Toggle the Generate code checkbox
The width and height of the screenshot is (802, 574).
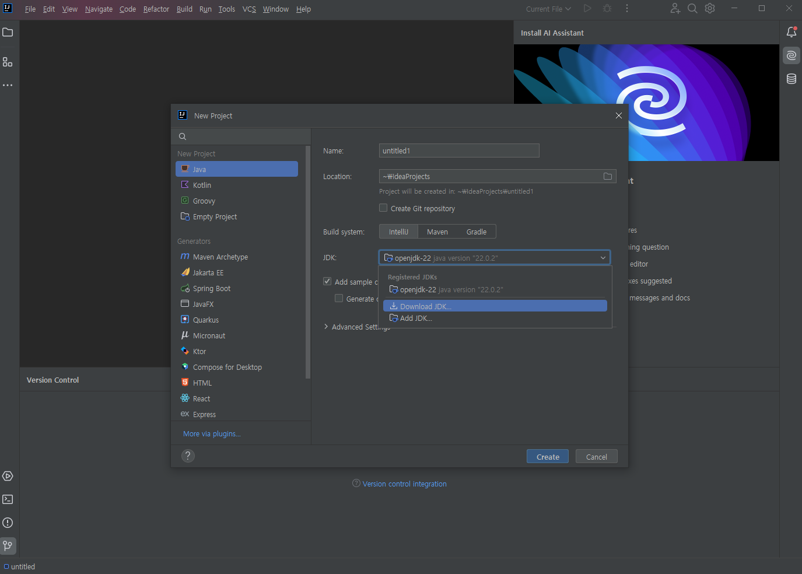339,298
